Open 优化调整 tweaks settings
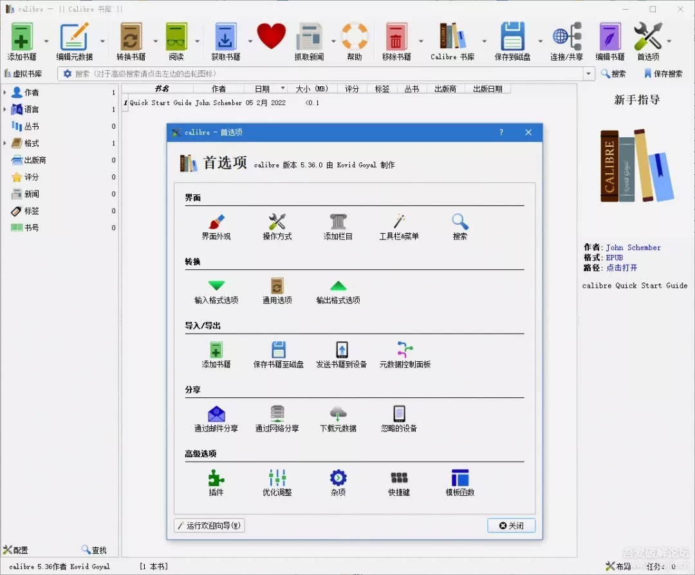The width and height of the screenshot is (695, 575). 277,483
